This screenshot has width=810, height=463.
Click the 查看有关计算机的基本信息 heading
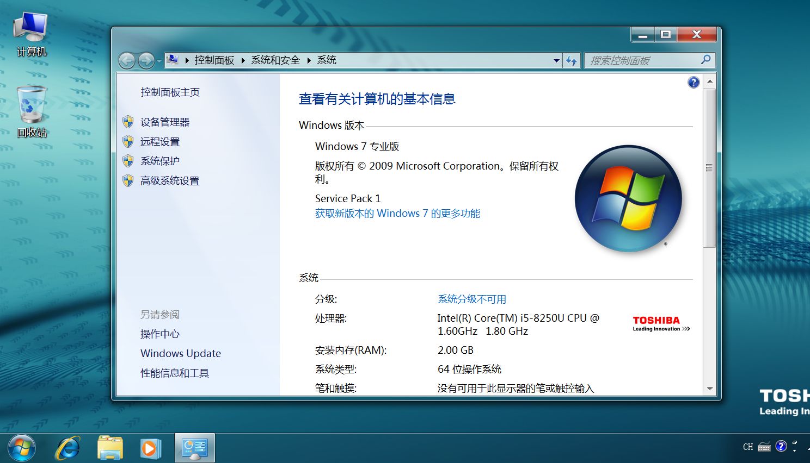[x=377, y=99]
